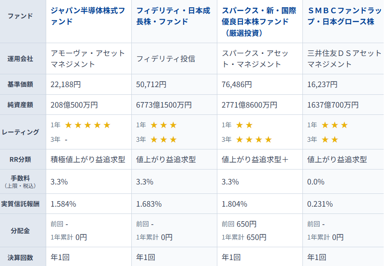Click SMBC fund's 1年 three-star rating

point(335,125)
